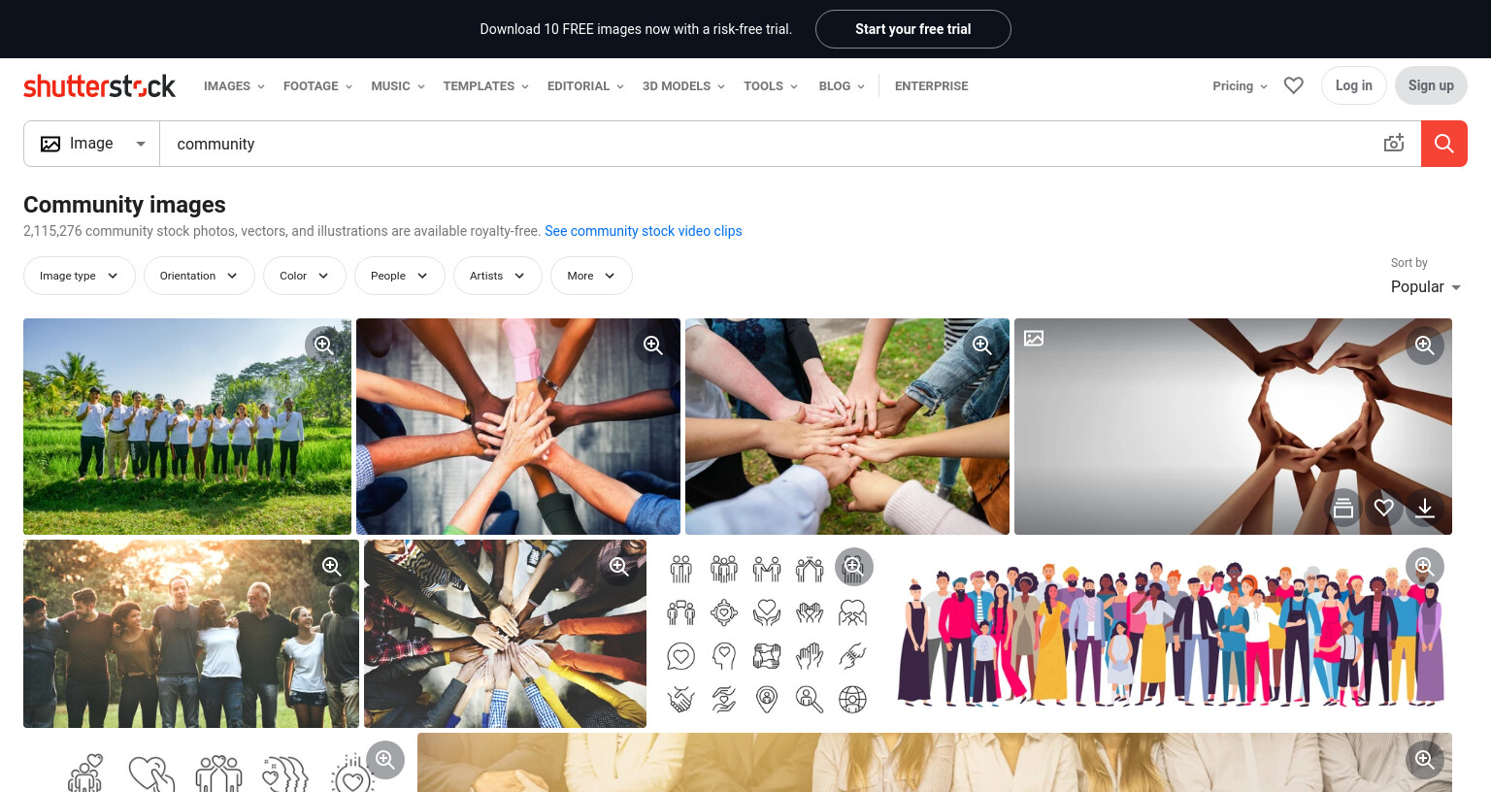The image size is (1491, 792).
Task: Save heart-shaped hands photo to collection
Action: (x=1343, y=508)
